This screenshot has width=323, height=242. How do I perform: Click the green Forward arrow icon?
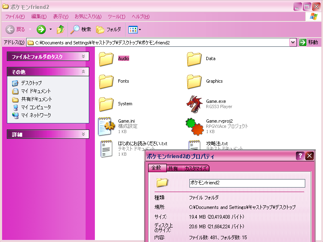coord(41,29)
